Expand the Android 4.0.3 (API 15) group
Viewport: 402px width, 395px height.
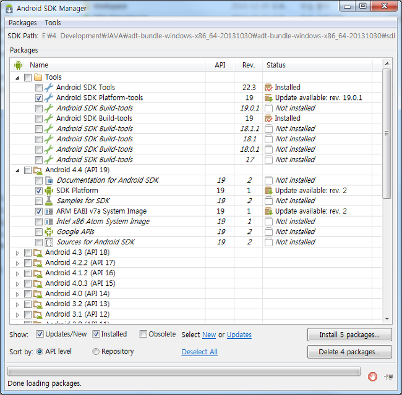click(x=17, y=284)
